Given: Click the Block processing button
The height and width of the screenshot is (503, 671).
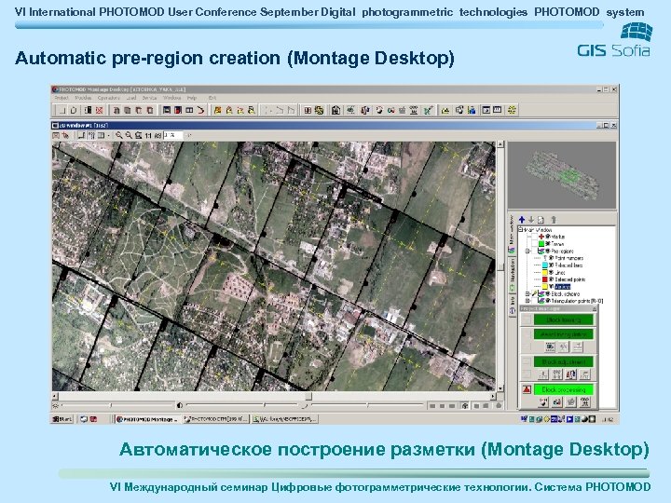Looking at the screenshot, I should (x=564, y=389).
